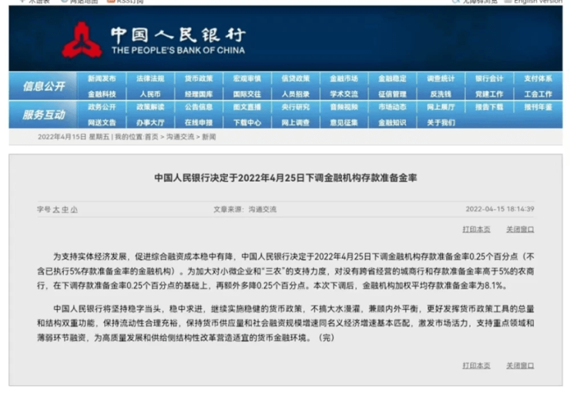Screen dimensions: 570x395
Task: Go to 人员招录 page
Action: click(x=295, y=94)
